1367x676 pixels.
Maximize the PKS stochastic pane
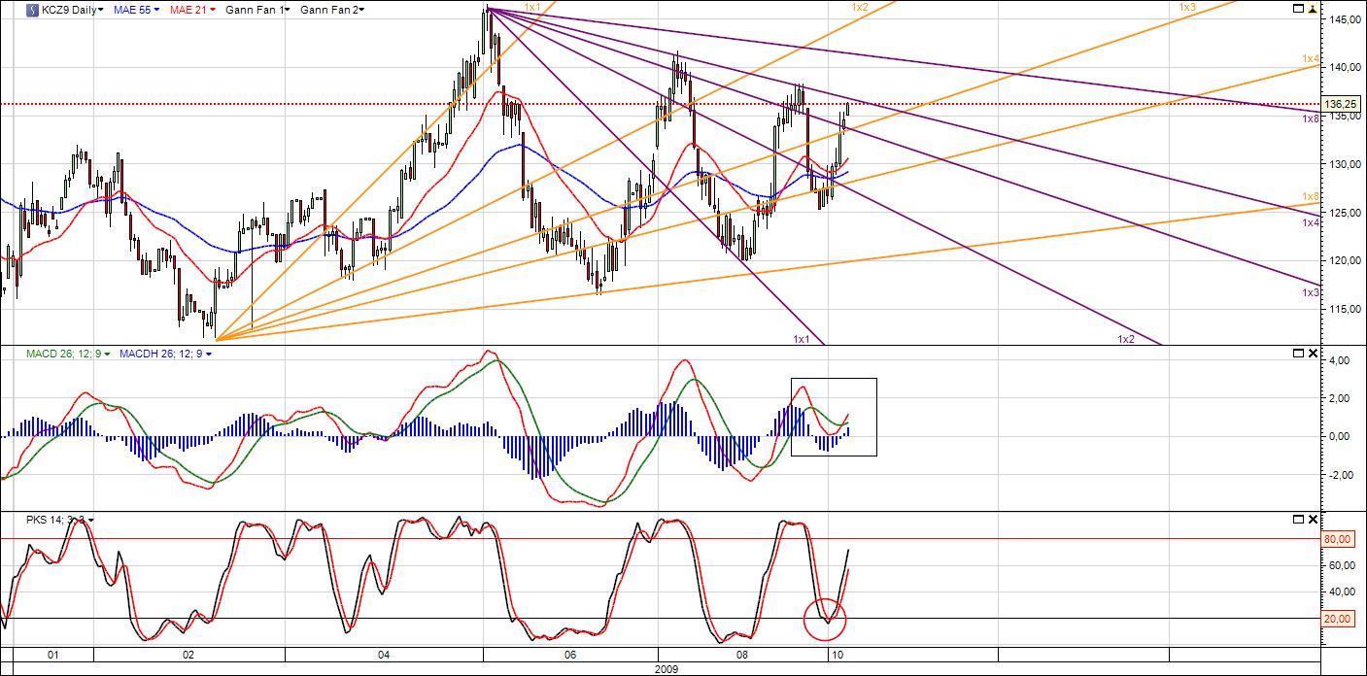coord(1297,520)
